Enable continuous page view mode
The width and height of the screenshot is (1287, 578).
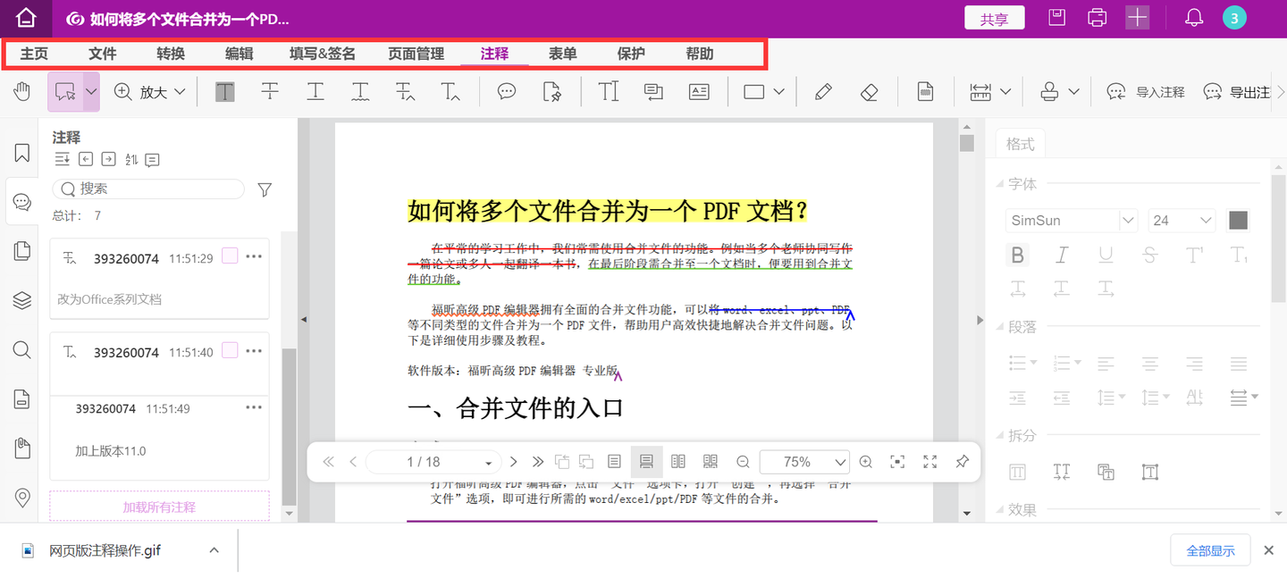click(x=646, y=462)
